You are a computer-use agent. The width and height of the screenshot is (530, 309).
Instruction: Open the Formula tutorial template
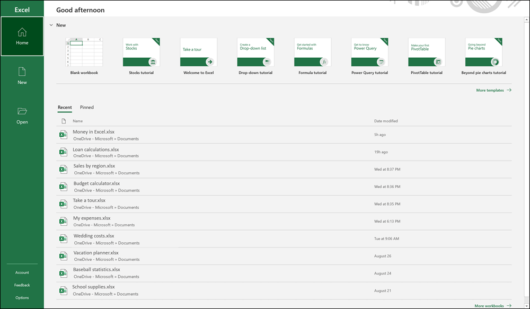313,56
